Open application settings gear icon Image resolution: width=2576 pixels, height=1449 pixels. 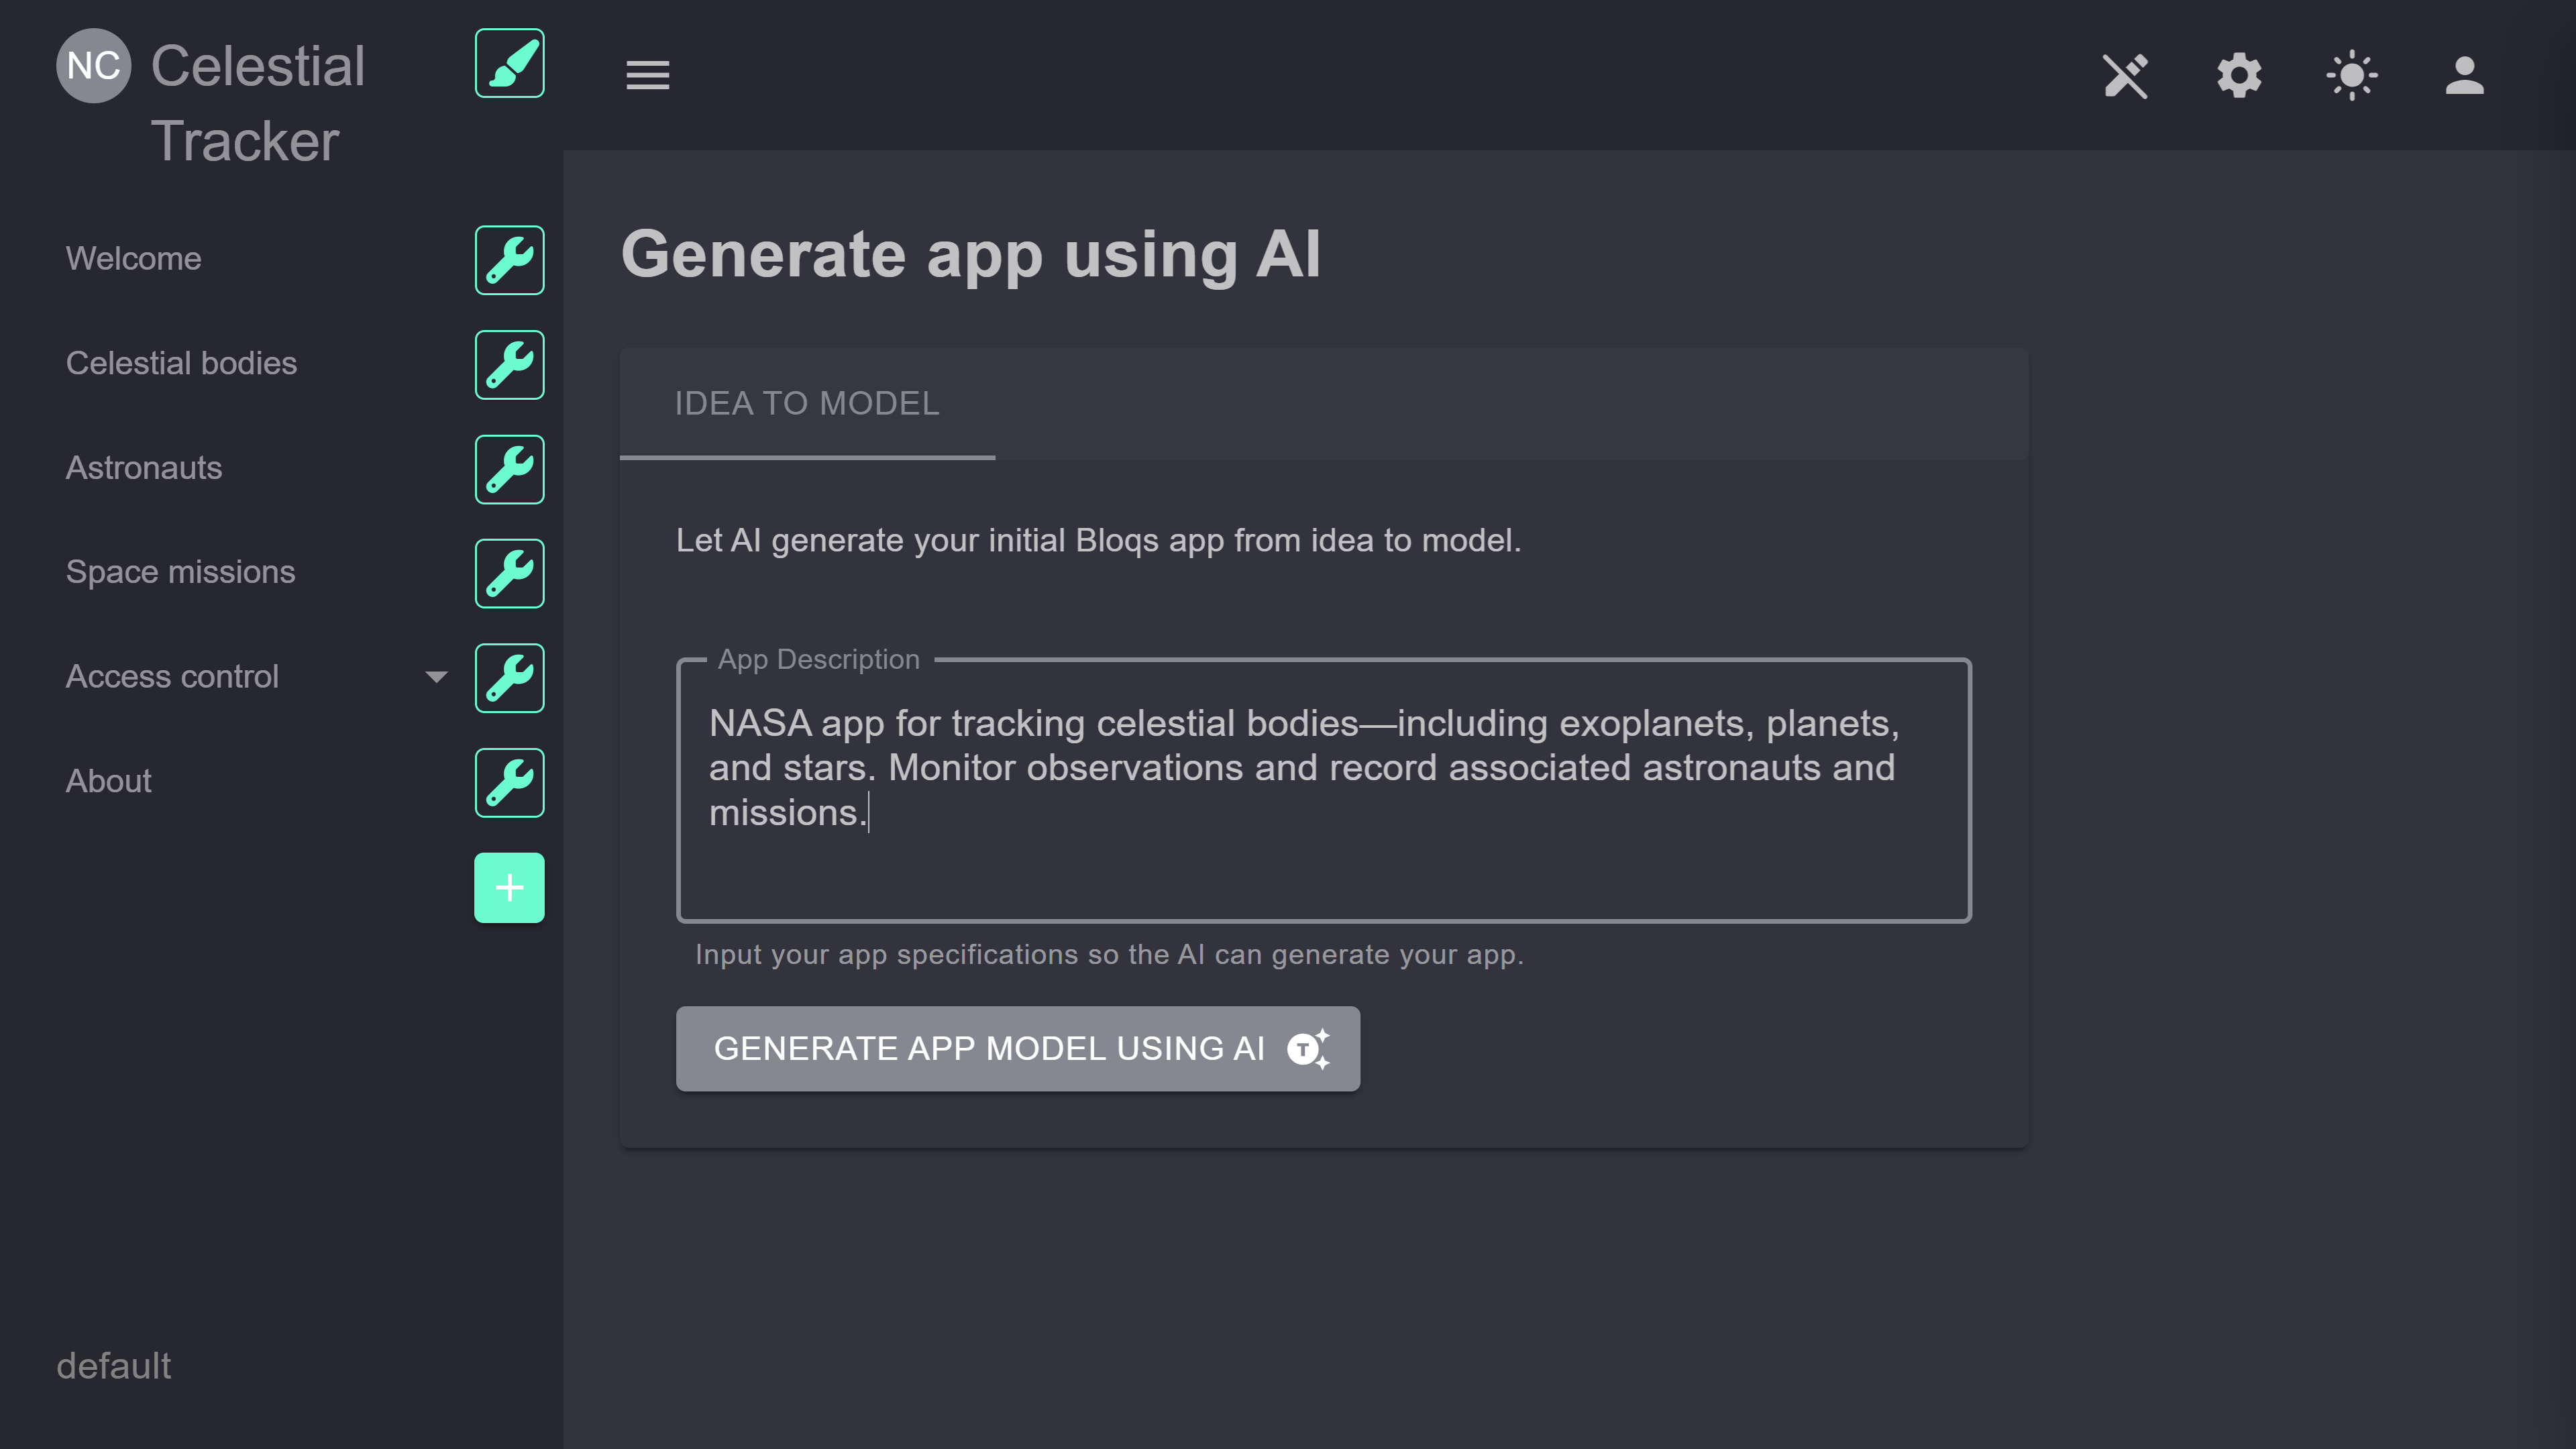tap(2239, 75)
